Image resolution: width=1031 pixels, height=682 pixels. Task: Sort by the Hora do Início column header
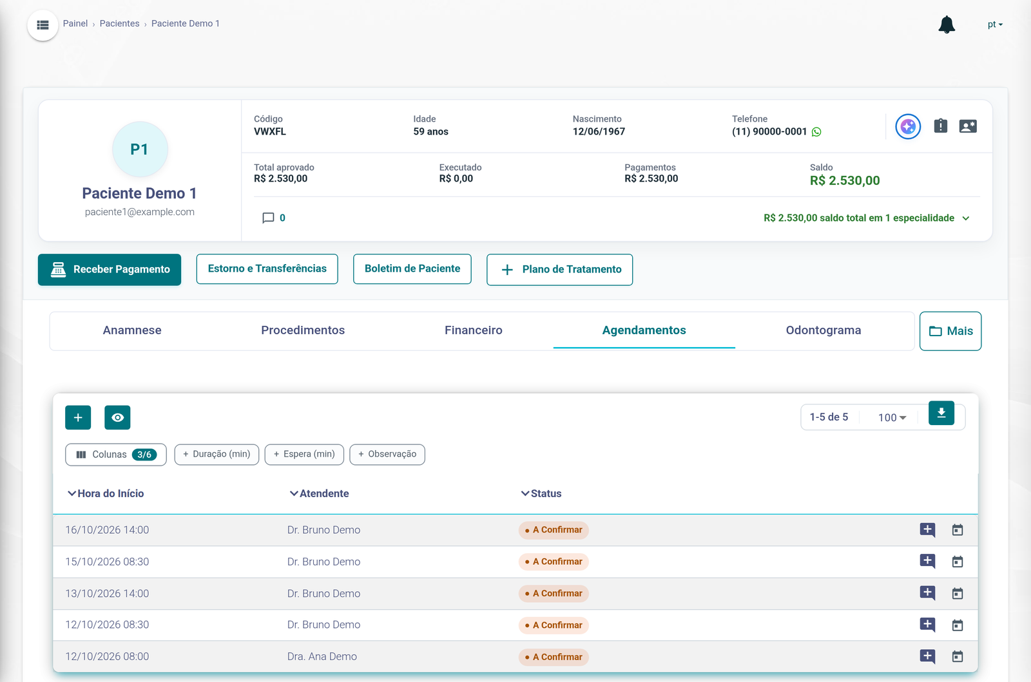pos(106,493)
